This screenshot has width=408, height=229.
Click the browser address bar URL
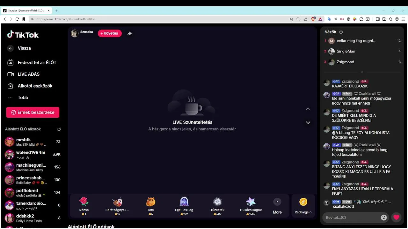pyautogui.click(x=66, y=19)
